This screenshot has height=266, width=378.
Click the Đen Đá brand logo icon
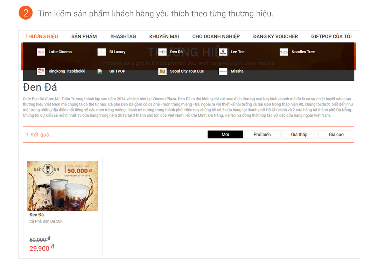click(162, 52)
